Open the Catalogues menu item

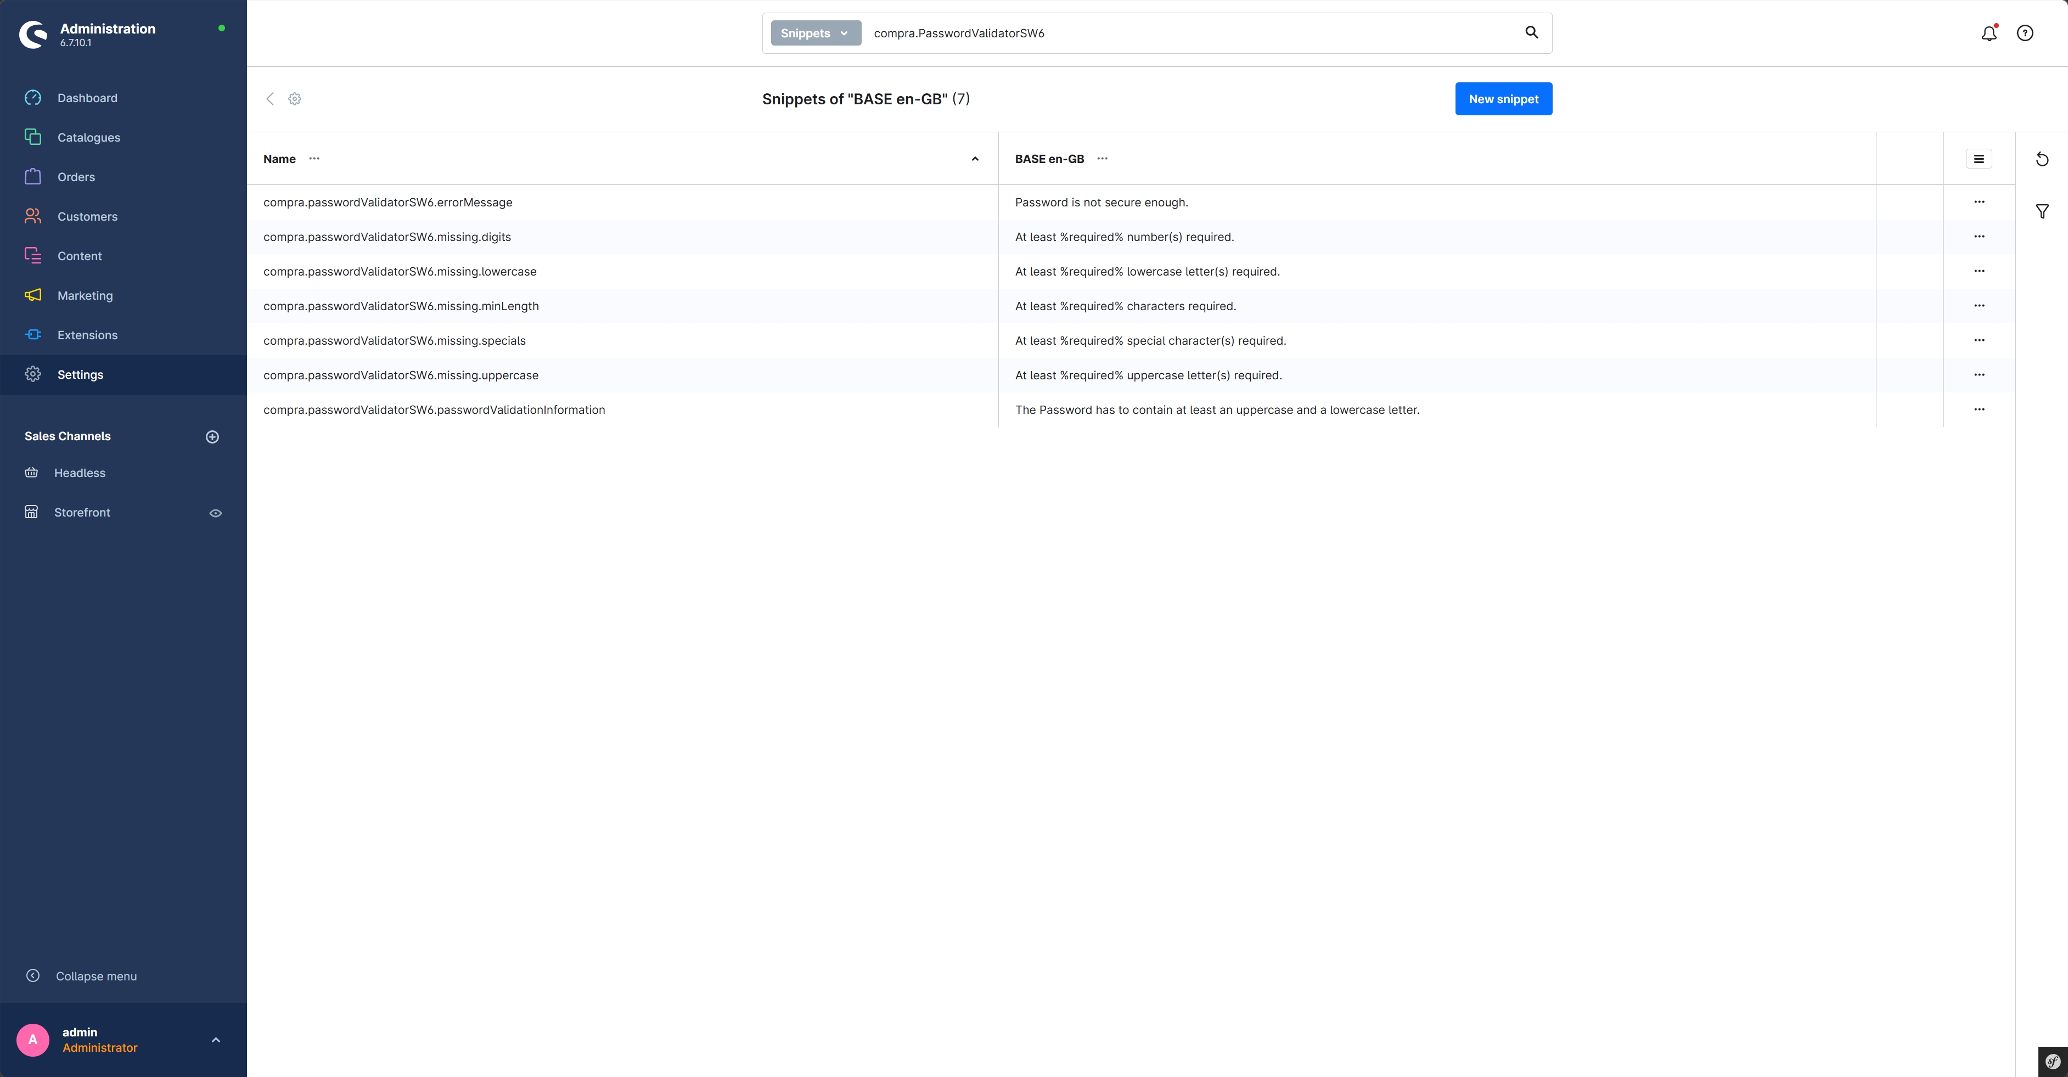pos(88,137)
